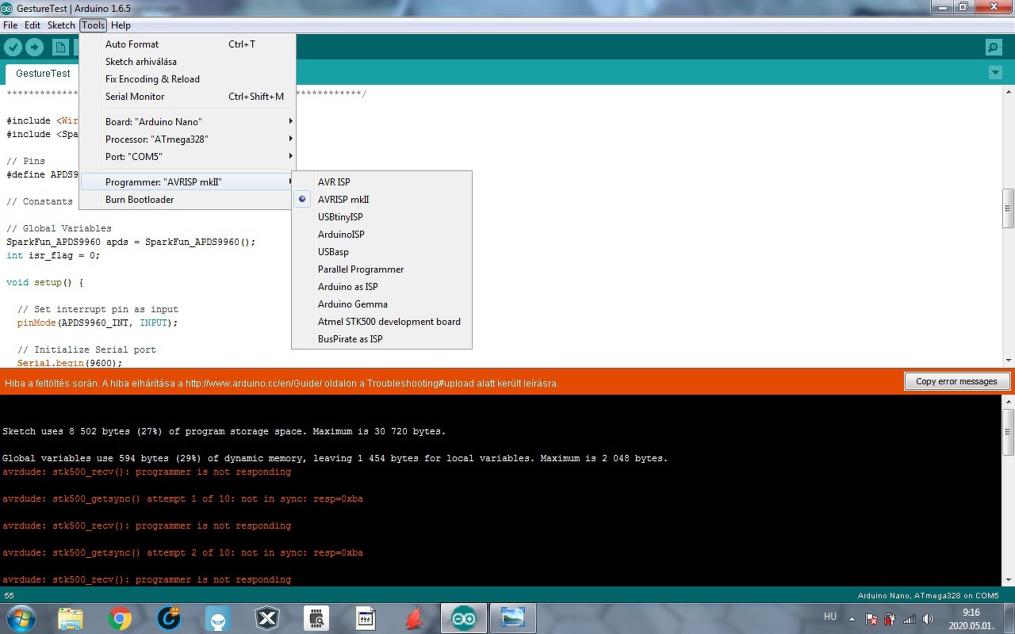The height and width of the screenshot is (634, 1015).
Task: Click the dark X hexagon taskbar icon
Action: [267, 618]
